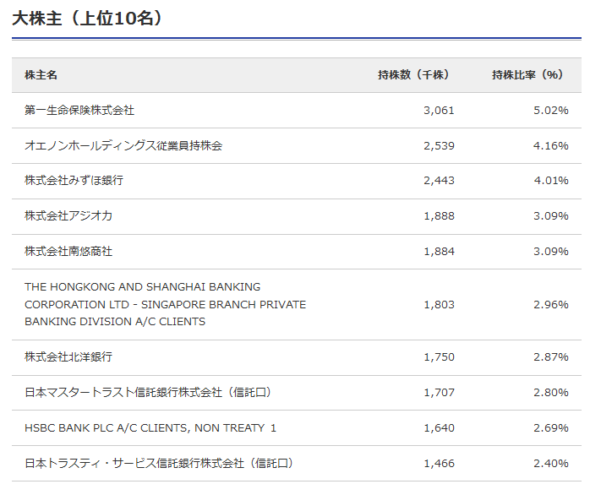Click share count 1,640
This screenshot has width=590, height=495.
[439, 428]
